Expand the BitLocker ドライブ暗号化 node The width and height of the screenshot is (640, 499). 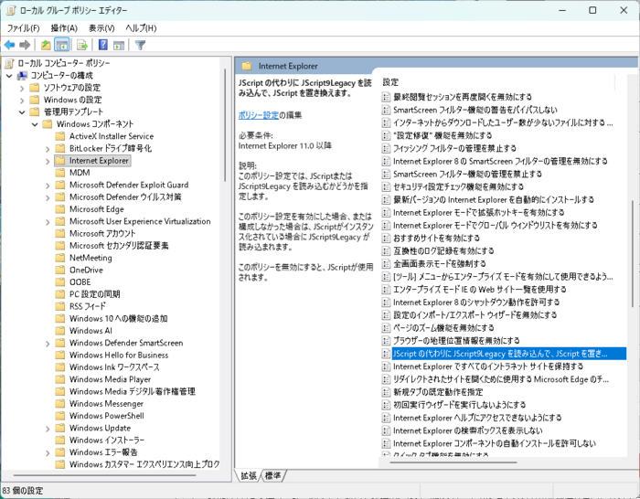click(48, 148)
